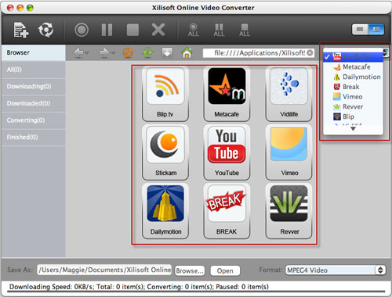392x297 pixels.
Task: Click the Downloading Speed status bar text
Action: [x=139, y=287]
